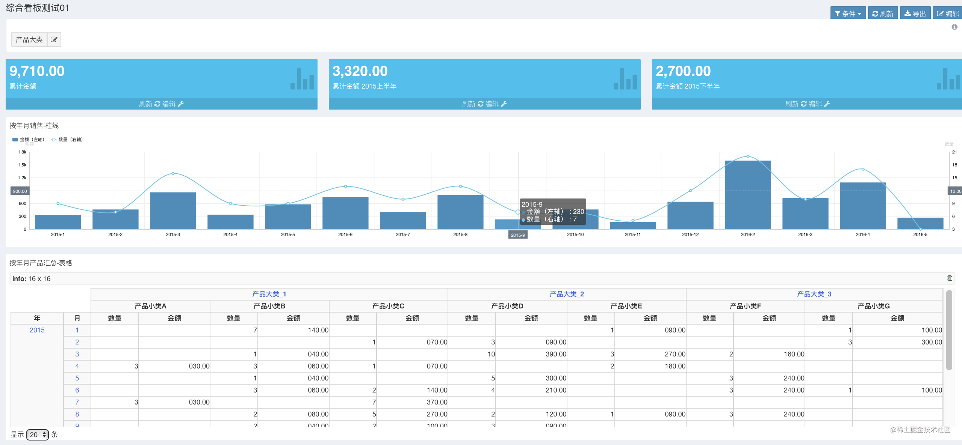Refresh the 累计金额 card

tap(150, 104)
